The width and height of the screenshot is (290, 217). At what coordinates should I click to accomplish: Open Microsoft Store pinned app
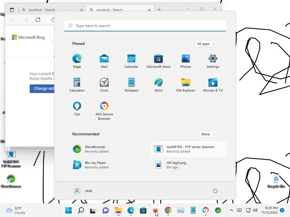pyautogui.click(x=159, y=61)
